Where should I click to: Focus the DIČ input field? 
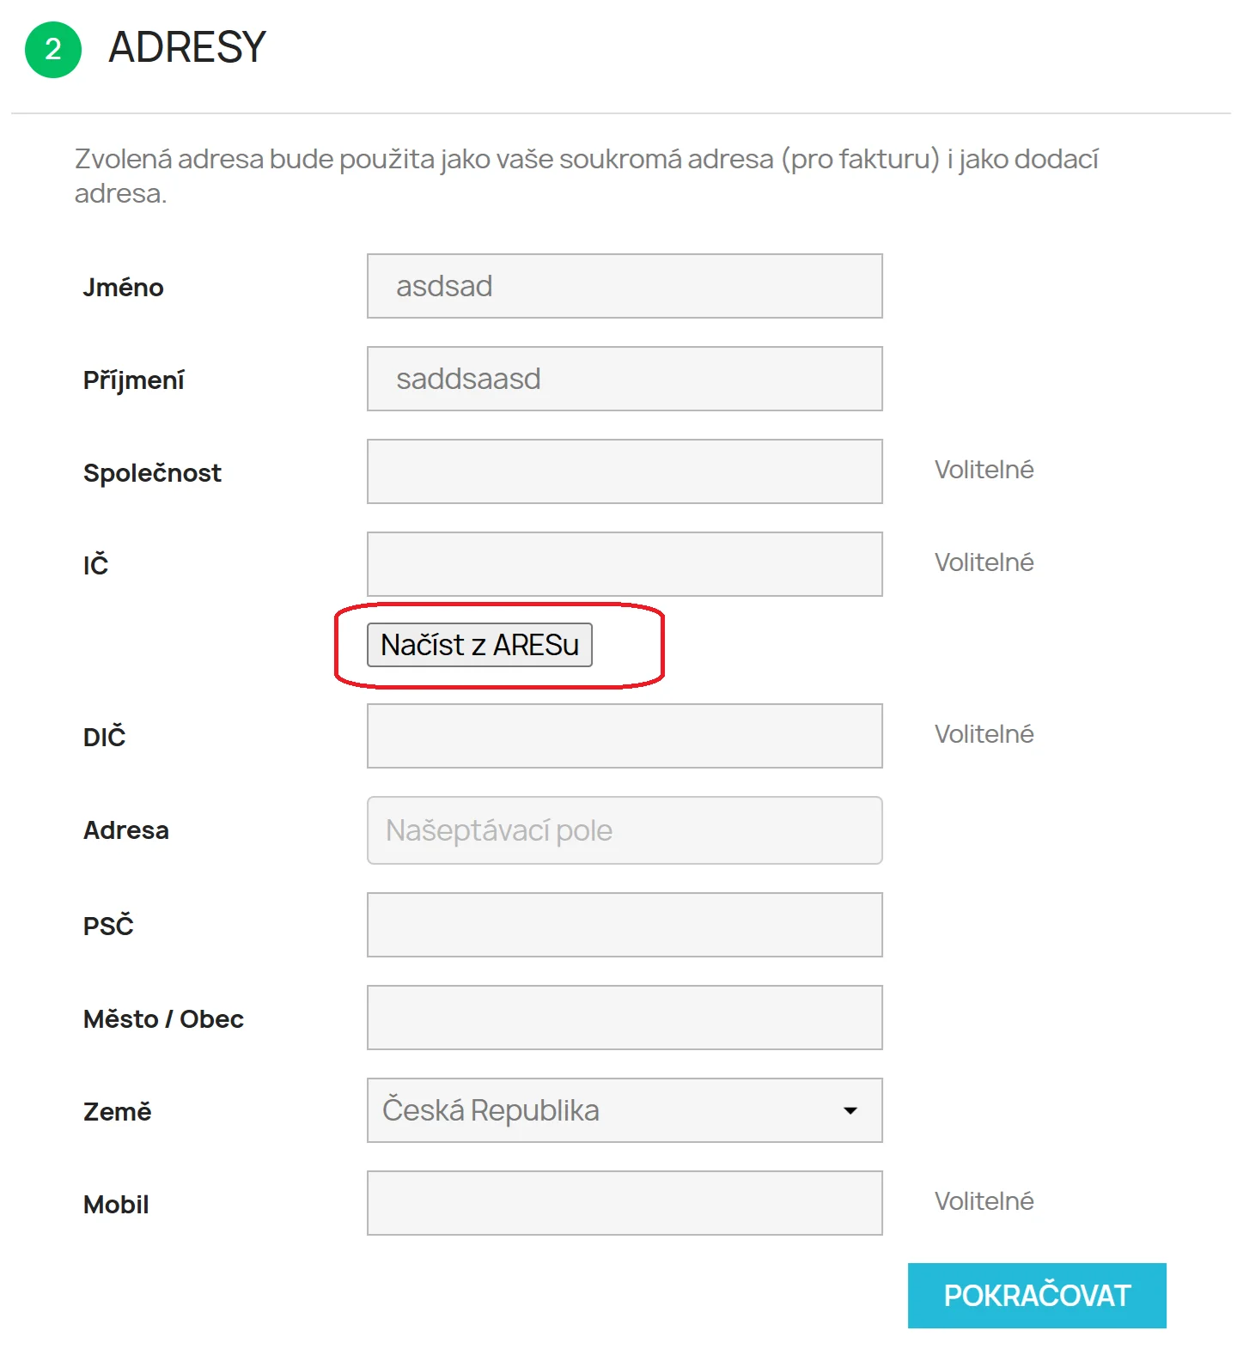pos(625,736)
